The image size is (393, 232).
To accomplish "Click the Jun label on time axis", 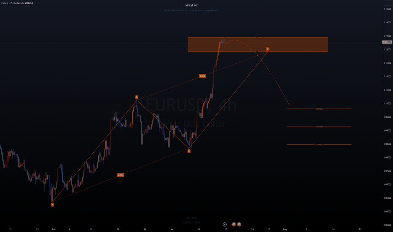I will pyautogui.click(x=54, y=229).
